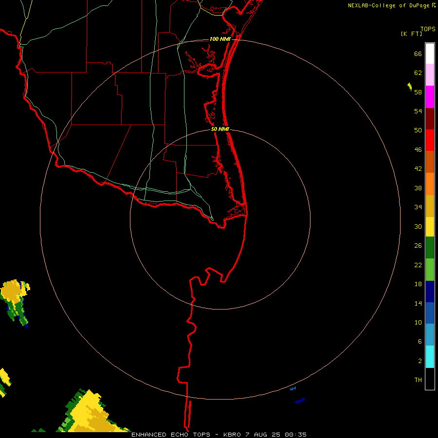Click the dark green legend swatch near 26
This screenshot has height=438, width=438.
pyautogui.click(x=430, y=248)
